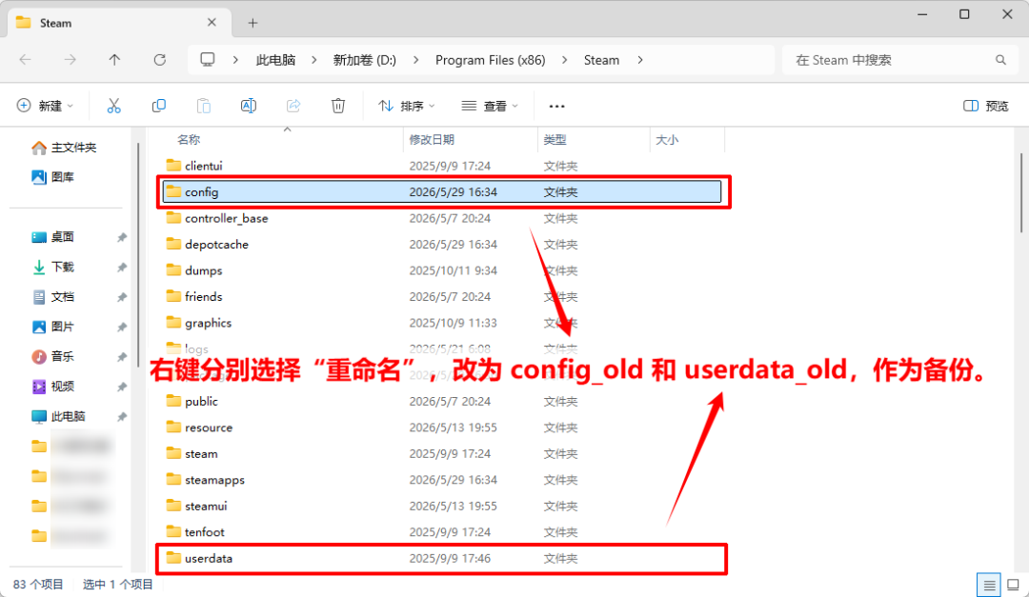The width and height of the screenshot is (1029, 597).
Task: Select the tenfoot folder
Action: pos(442,532)
